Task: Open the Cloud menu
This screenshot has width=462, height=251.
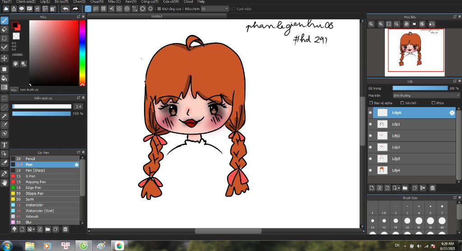Action: pyautogui.click(x=188, y=1)
